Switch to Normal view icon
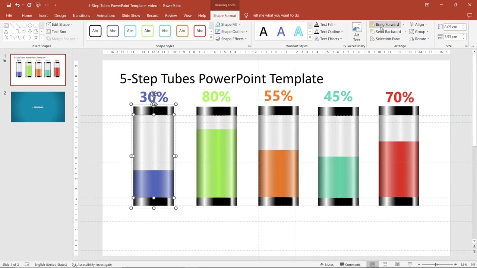This screenshot has width=477, height=268. (x=372, y=265)
